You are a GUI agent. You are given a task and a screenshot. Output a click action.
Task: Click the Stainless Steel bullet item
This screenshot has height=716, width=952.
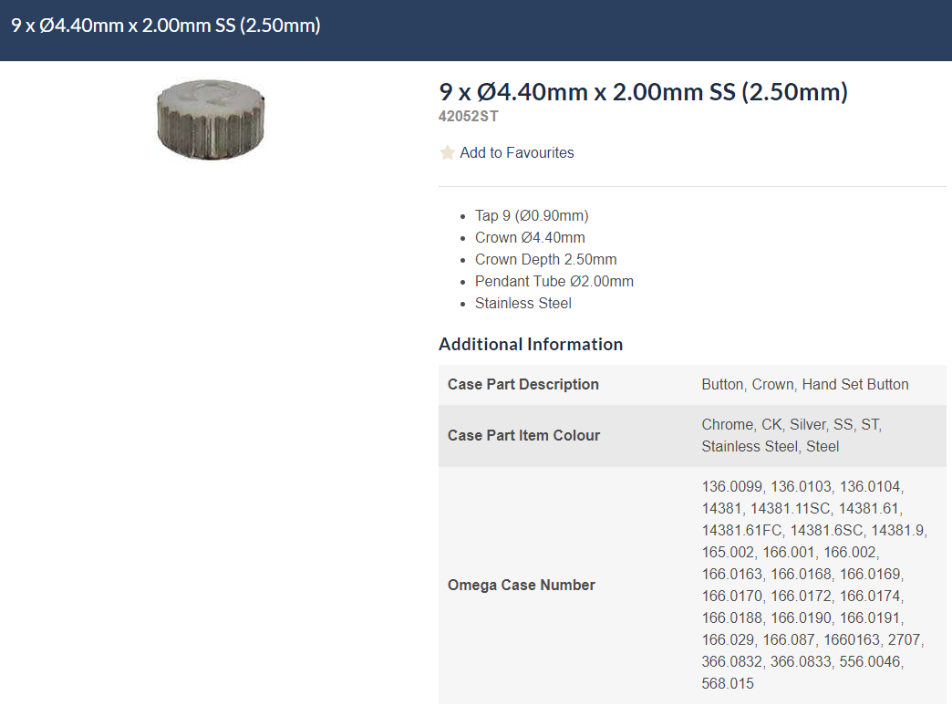tap(523, 304)
